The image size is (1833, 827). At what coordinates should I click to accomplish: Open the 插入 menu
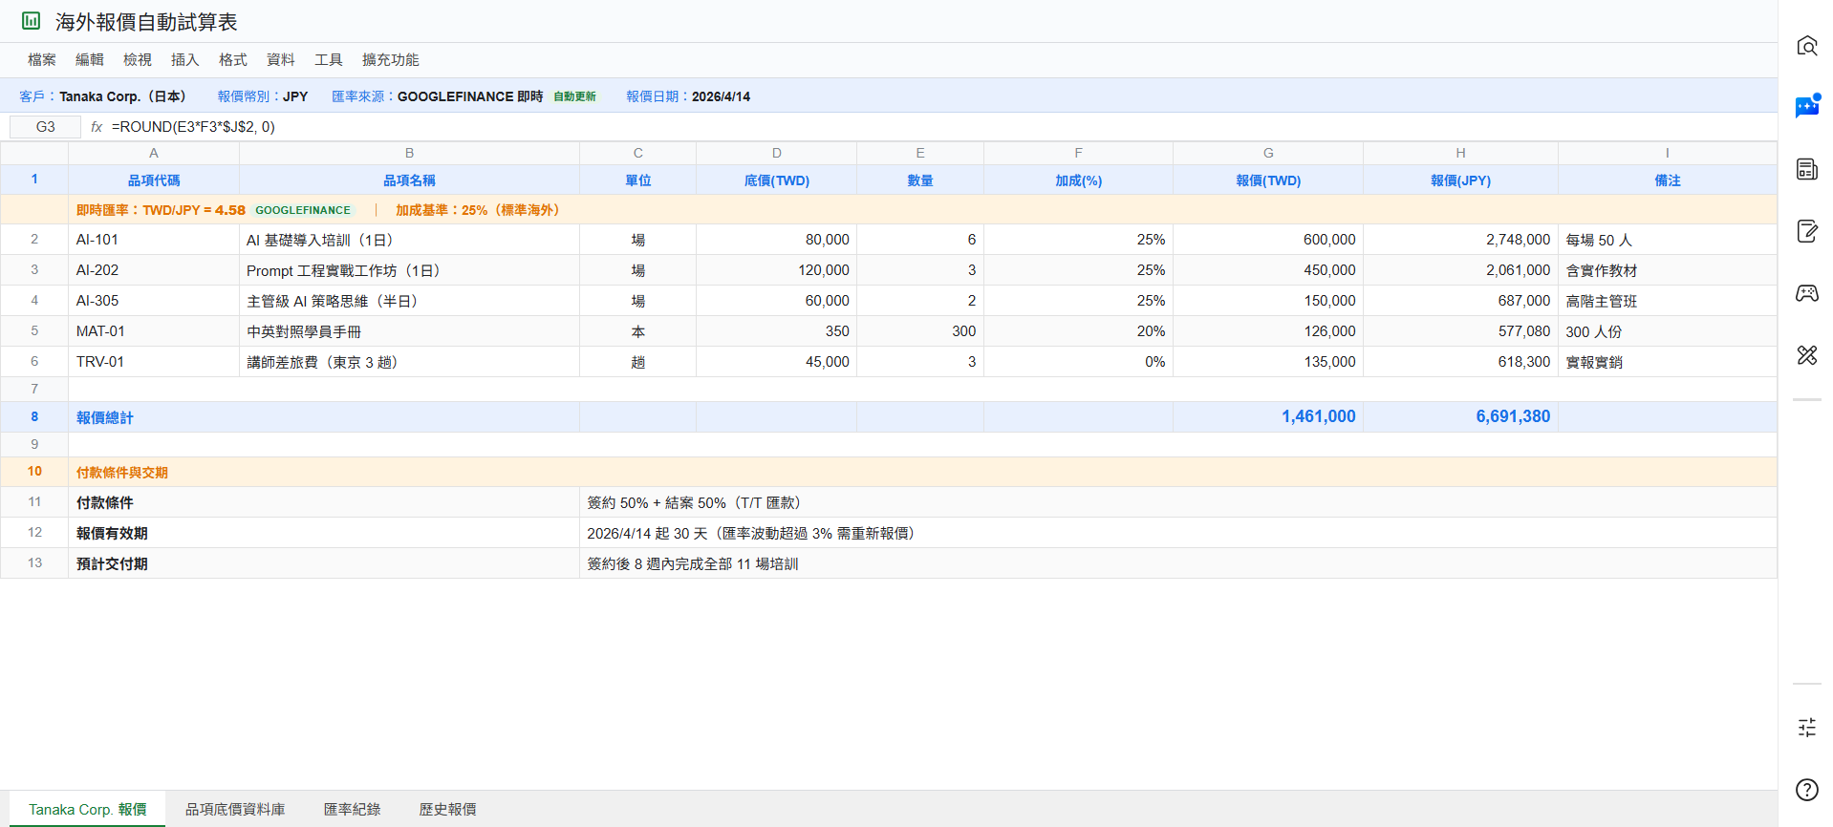pyautogui.click(x=185, y=59)
